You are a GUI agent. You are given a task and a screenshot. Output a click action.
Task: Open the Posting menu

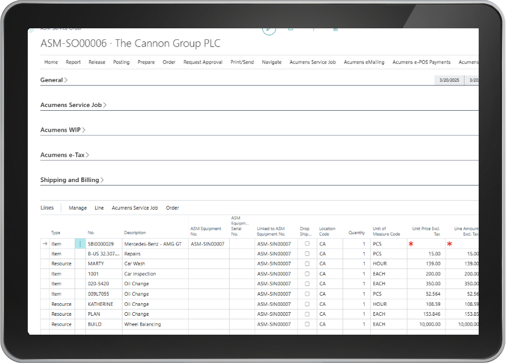tap(121, 62)
